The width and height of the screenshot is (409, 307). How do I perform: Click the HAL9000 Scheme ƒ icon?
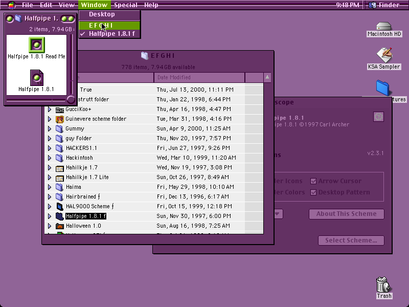[60, 207]
